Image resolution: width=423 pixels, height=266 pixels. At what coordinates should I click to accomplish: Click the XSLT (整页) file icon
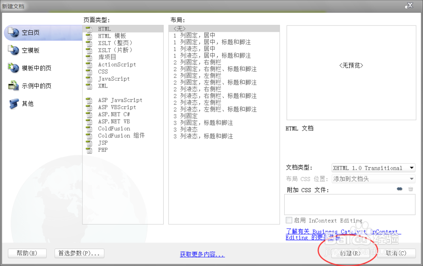click(89, 43)
